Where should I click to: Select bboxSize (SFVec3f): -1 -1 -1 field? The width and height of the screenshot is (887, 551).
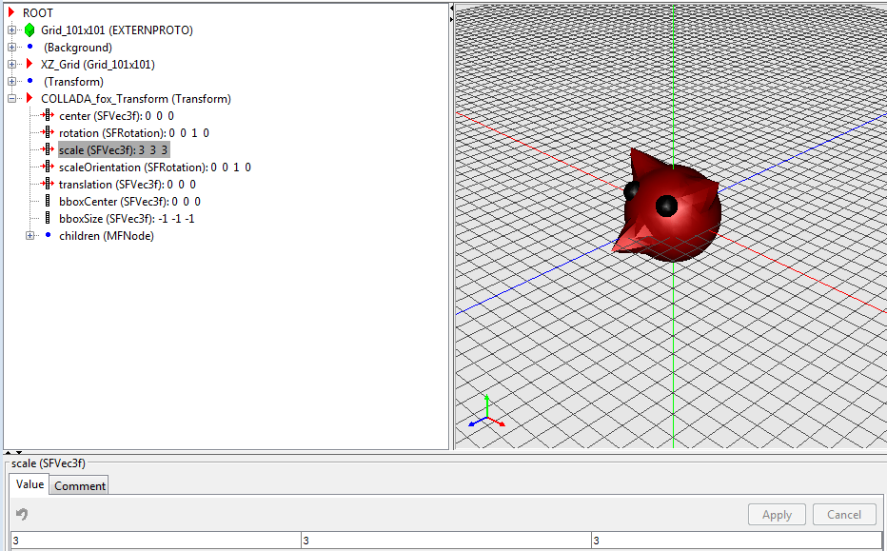(x=127, y=218)
